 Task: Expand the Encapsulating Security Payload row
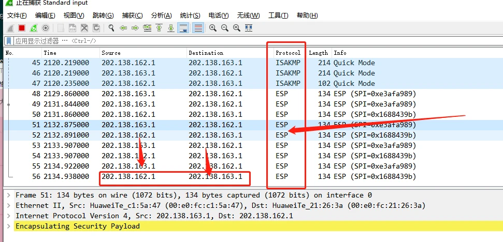pyautogui.click(x=8, y=226)
